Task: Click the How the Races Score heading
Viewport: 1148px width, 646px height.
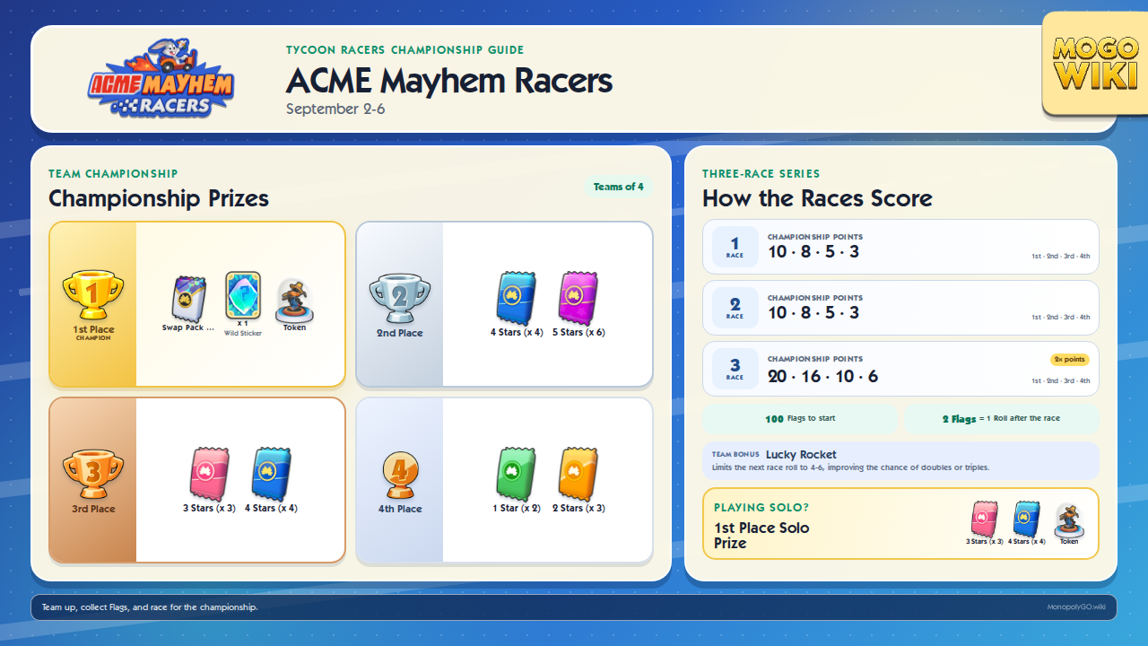Action: [817, 198]
